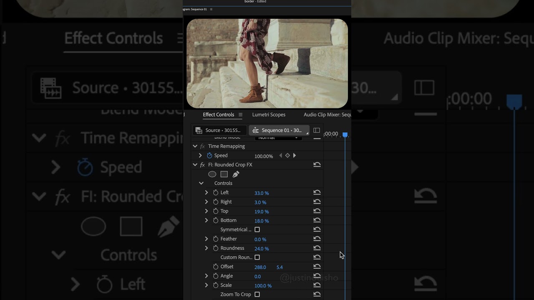Screen dimensions: 534x300
Task: Expand the Top property
Action: pos(206,211)
